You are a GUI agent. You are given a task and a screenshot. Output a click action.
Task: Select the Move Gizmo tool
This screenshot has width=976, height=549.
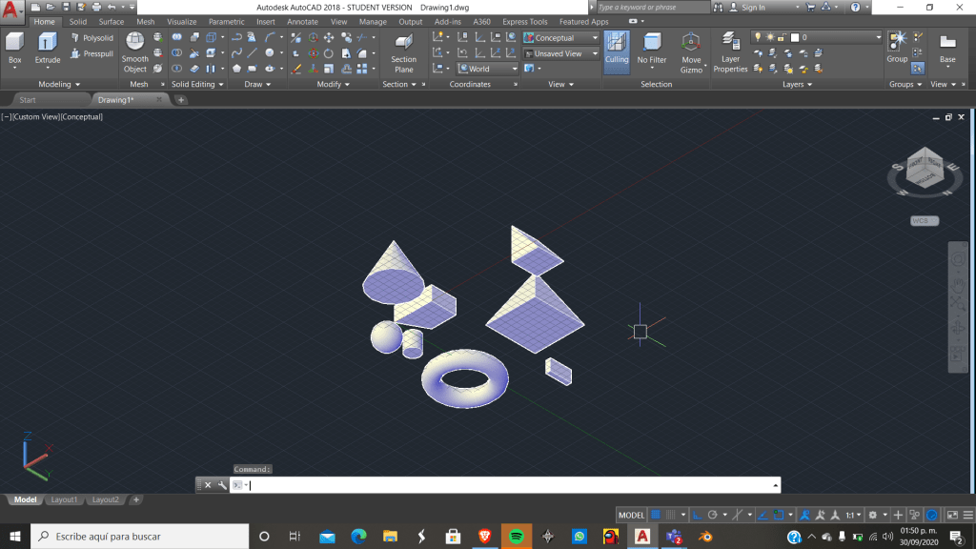691,51
